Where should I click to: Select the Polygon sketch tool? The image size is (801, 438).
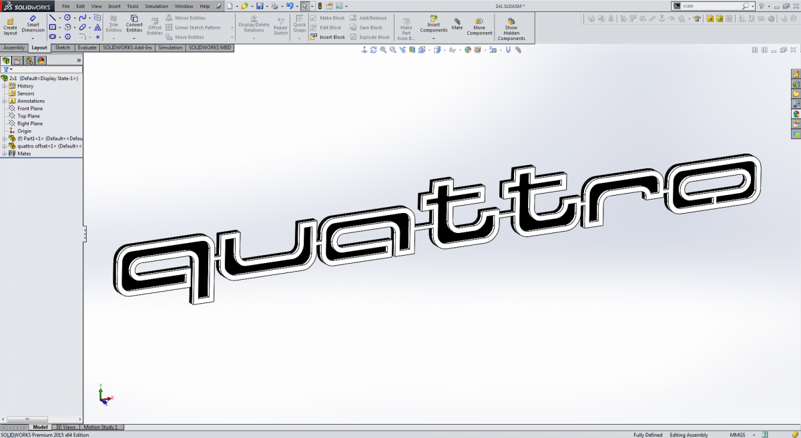point(67,37)
